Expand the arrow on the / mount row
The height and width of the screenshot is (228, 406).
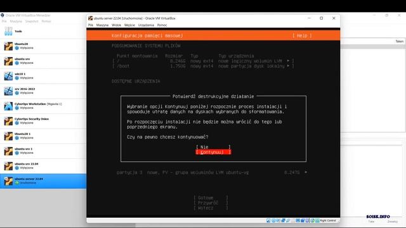288,61
